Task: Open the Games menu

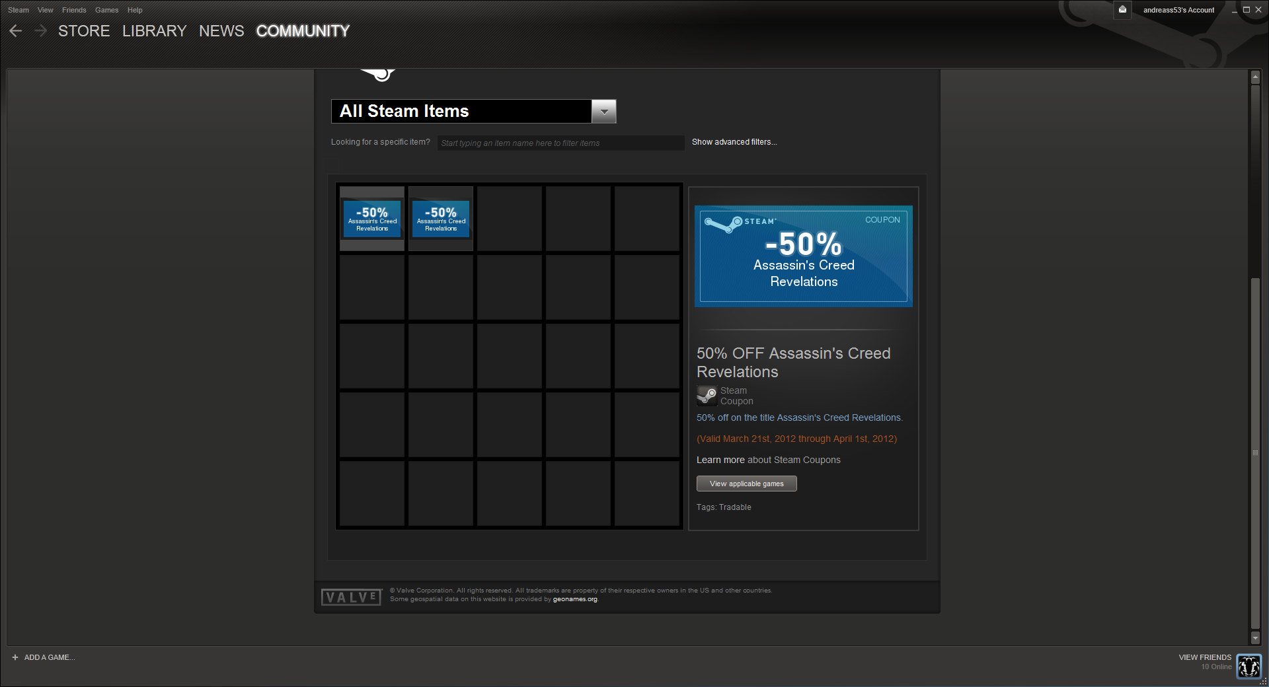Action: tap(106, 10)
